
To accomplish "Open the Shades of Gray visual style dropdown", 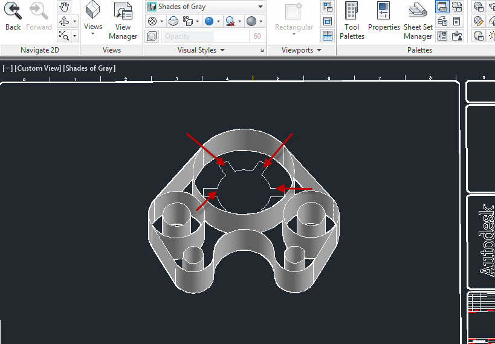I will [205, 7].
